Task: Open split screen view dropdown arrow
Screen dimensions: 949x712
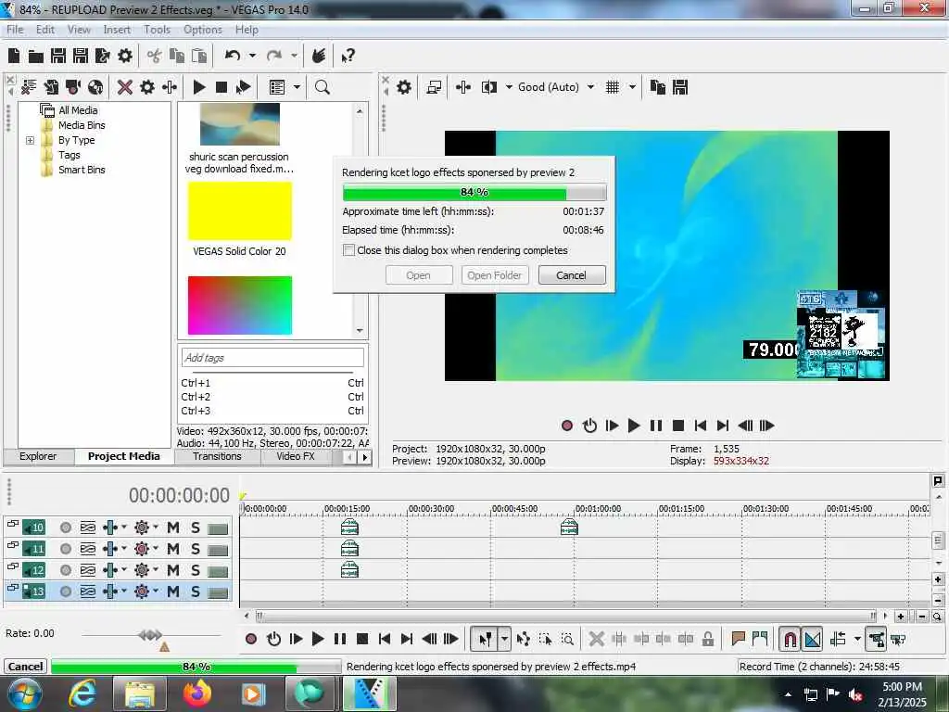Action: 509,87
